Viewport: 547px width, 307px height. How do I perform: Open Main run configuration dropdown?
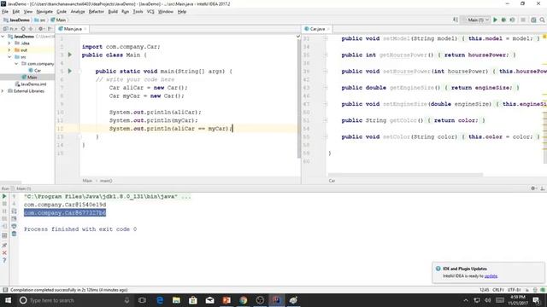point(477,20)
